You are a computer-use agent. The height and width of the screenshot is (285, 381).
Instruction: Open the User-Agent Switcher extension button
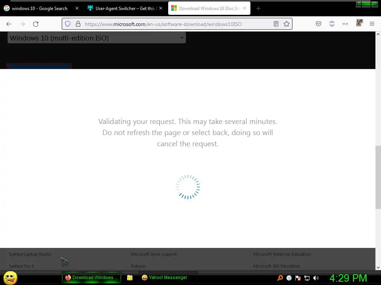coord(345,24)
